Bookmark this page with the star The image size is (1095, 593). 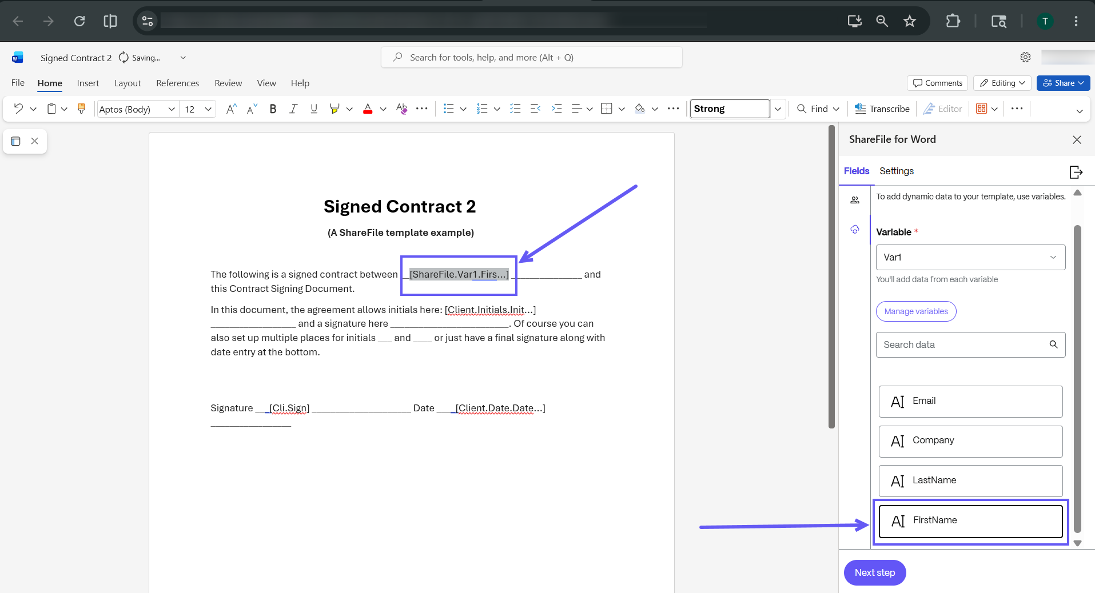pos(910,21)
